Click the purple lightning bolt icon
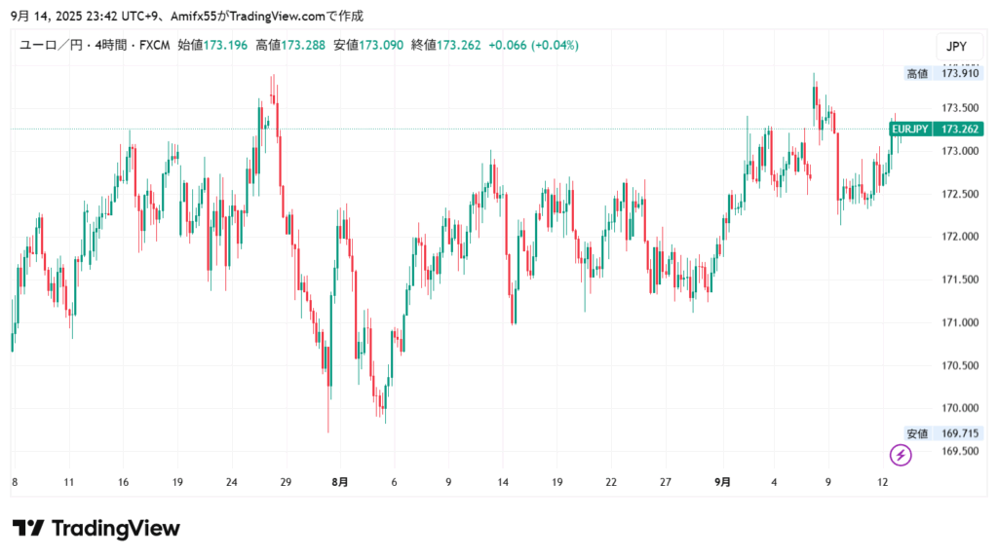This screenshot has height=560, width=998. (902, 454)
